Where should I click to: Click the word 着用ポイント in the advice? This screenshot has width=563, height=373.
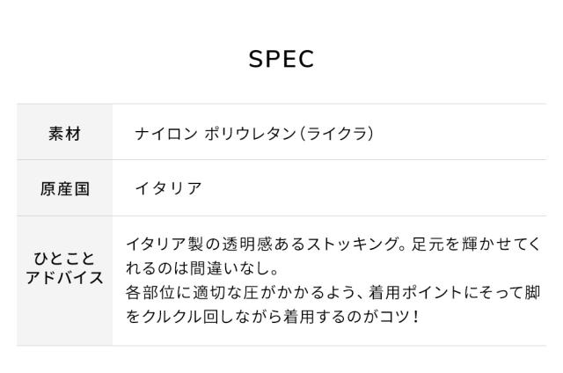(405, 291)
